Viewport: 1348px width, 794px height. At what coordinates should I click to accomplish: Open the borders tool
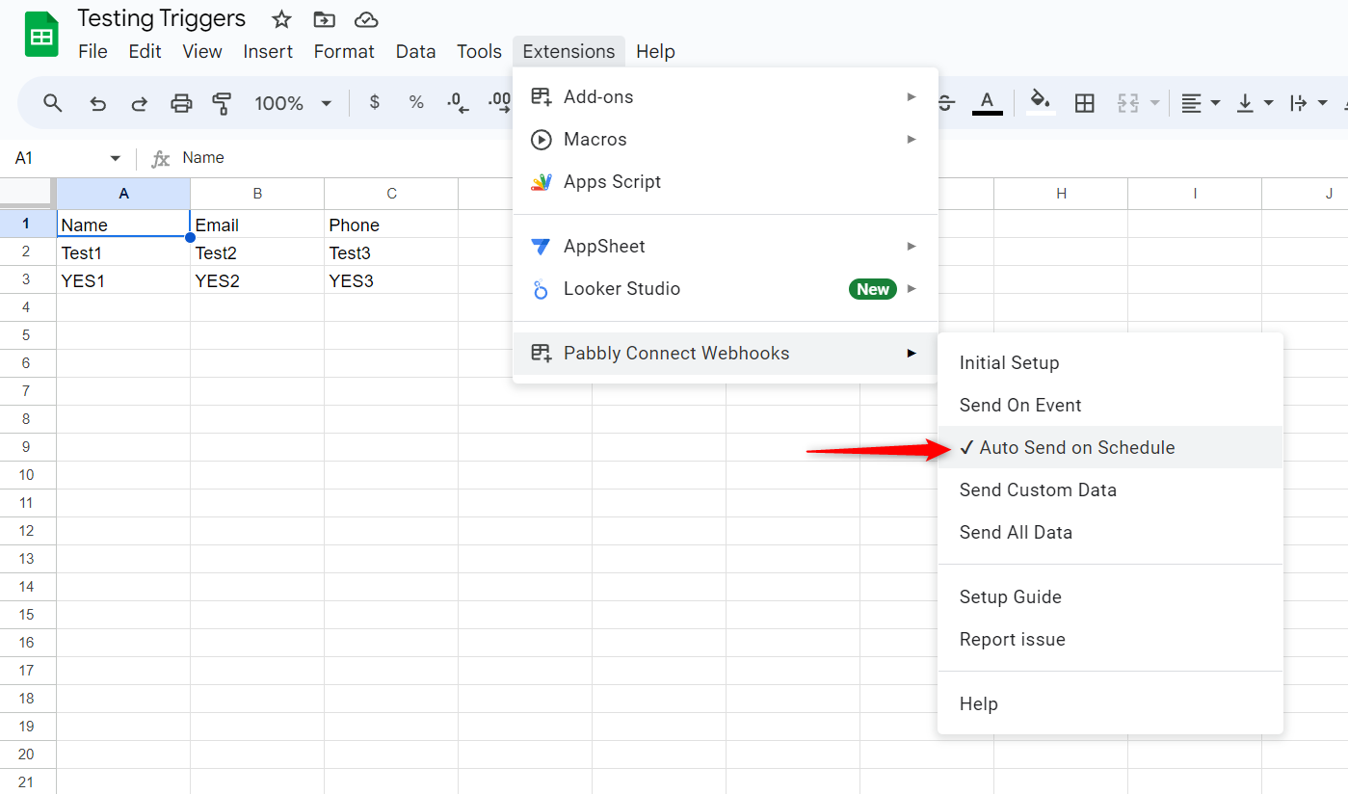pyautogui.click(x=1084, y=103)
